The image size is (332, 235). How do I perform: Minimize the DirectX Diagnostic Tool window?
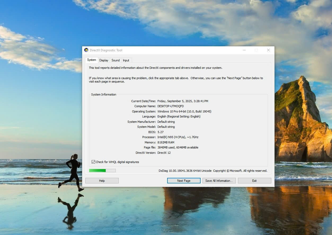coord(244,50)
